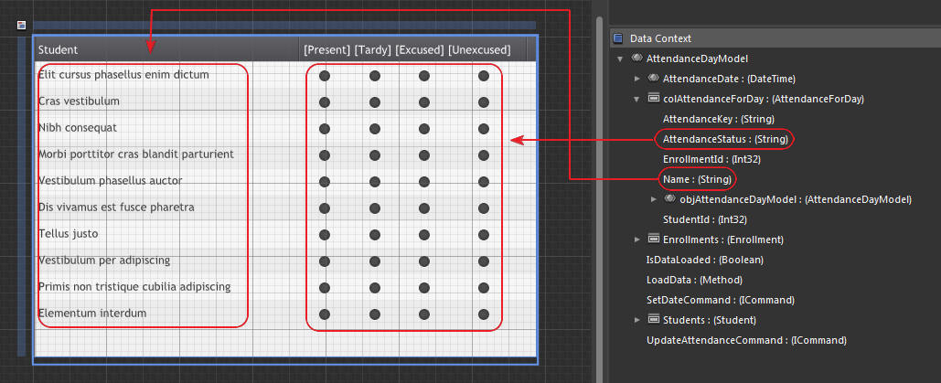Select Present radio for Primis non tristique row

pyautogui.click(x=325, y=288)
